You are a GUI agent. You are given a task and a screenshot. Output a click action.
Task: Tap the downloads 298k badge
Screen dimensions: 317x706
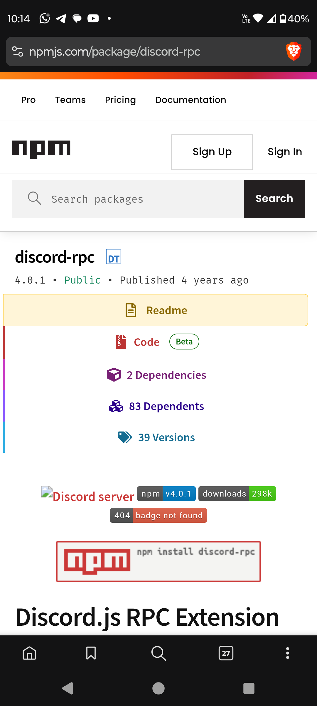(x=237, y=494)
